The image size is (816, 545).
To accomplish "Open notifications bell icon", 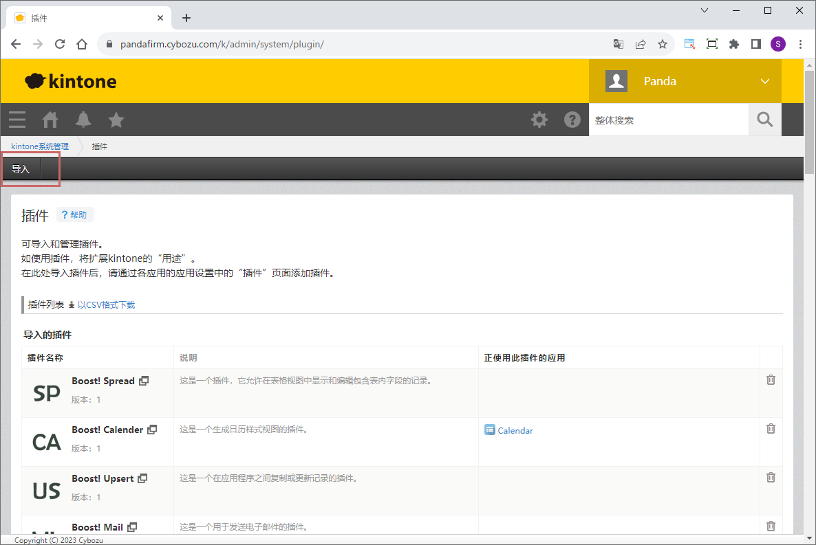I will coord(83,120).
